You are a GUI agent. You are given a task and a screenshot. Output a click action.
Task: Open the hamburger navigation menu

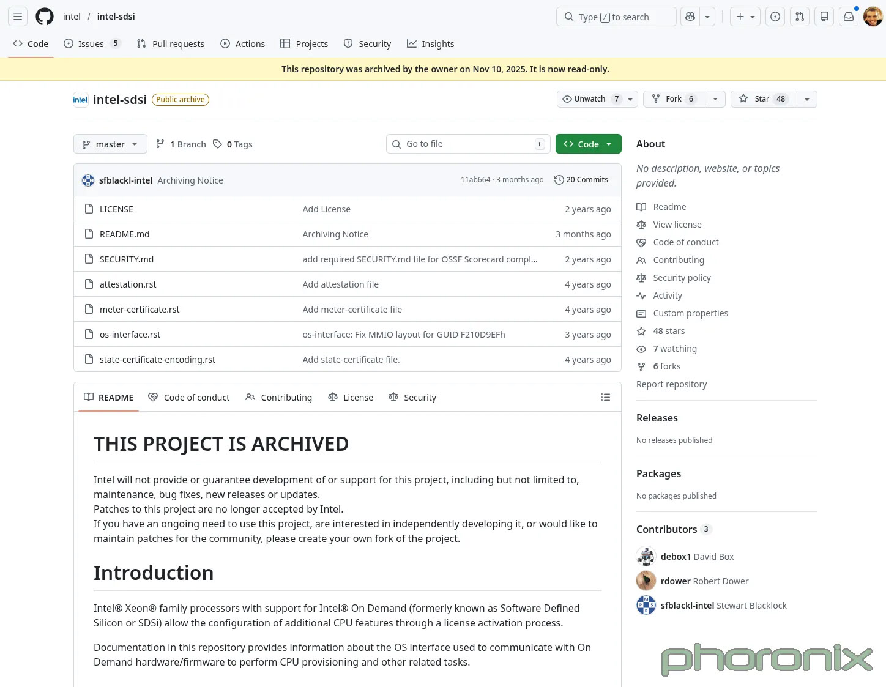pyautogui.click(x=18, y=17)
